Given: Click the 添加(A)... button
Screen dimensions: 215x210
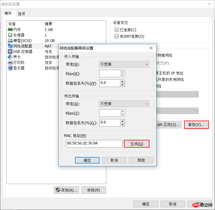Looking at the screenshot, I should point(66,190).
